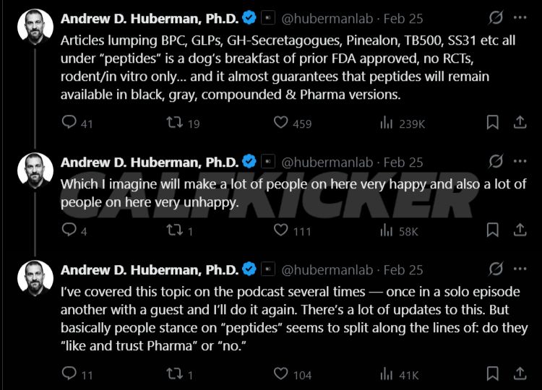Reply to the first tweet about peptides
The image size is (542, 390).
coord(69,123)
